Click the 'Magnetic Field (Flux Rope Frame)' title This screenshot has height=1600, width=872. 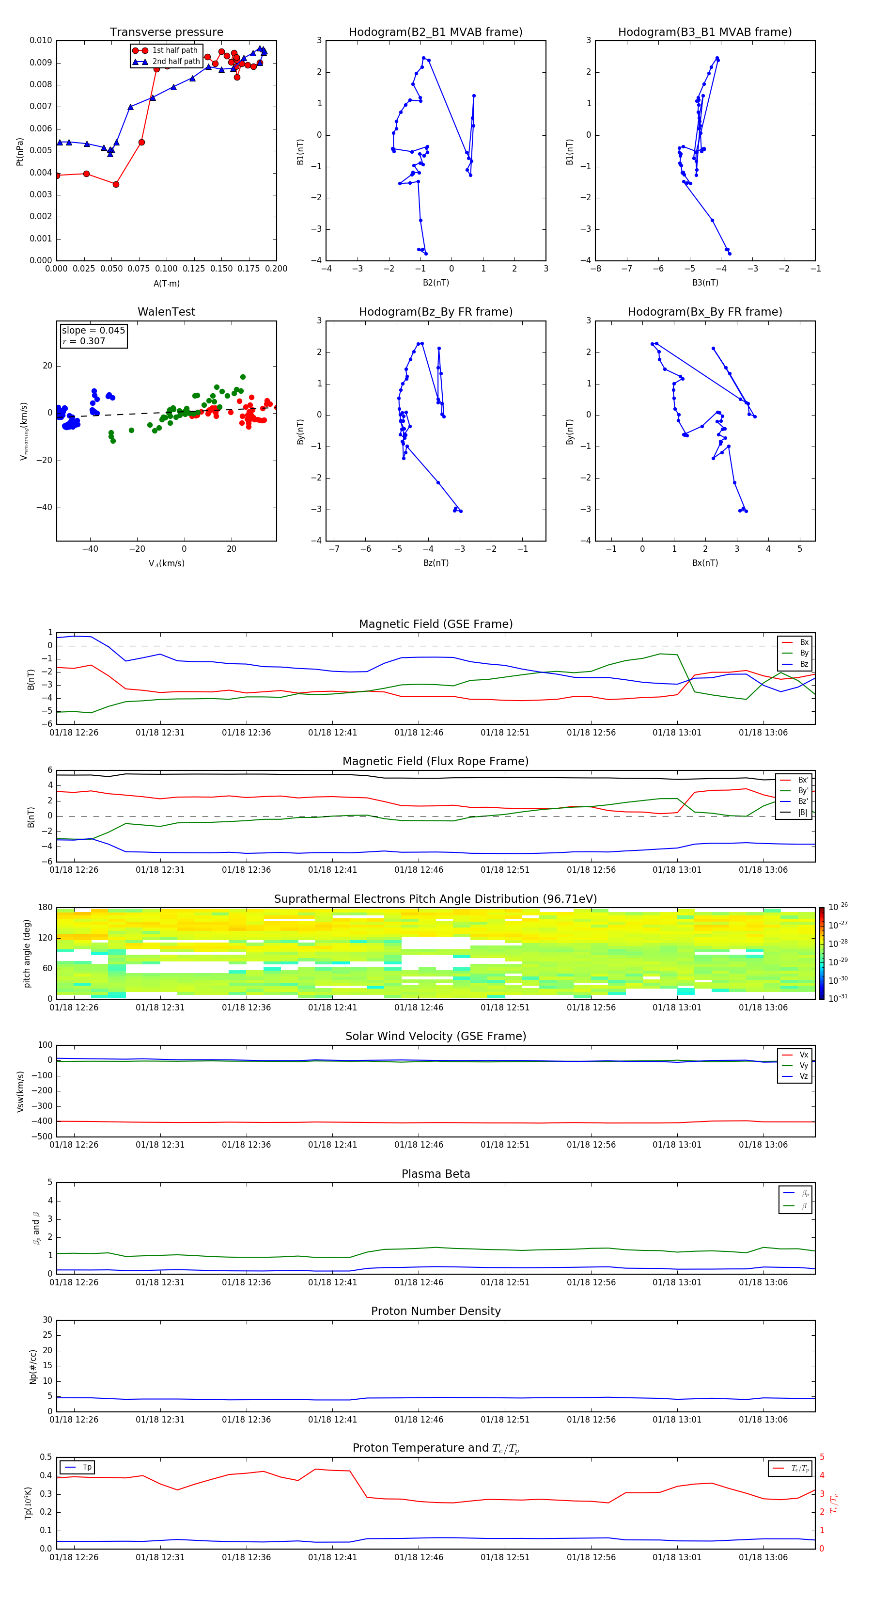point(436,762)
